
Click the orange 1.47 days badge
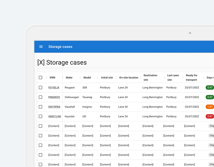coord(210,107)
